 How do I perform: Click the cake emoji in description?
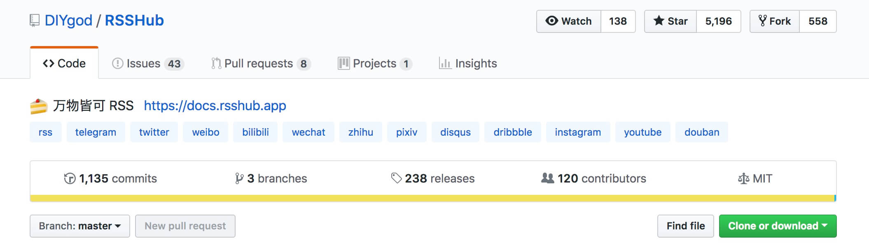[39, 106]
